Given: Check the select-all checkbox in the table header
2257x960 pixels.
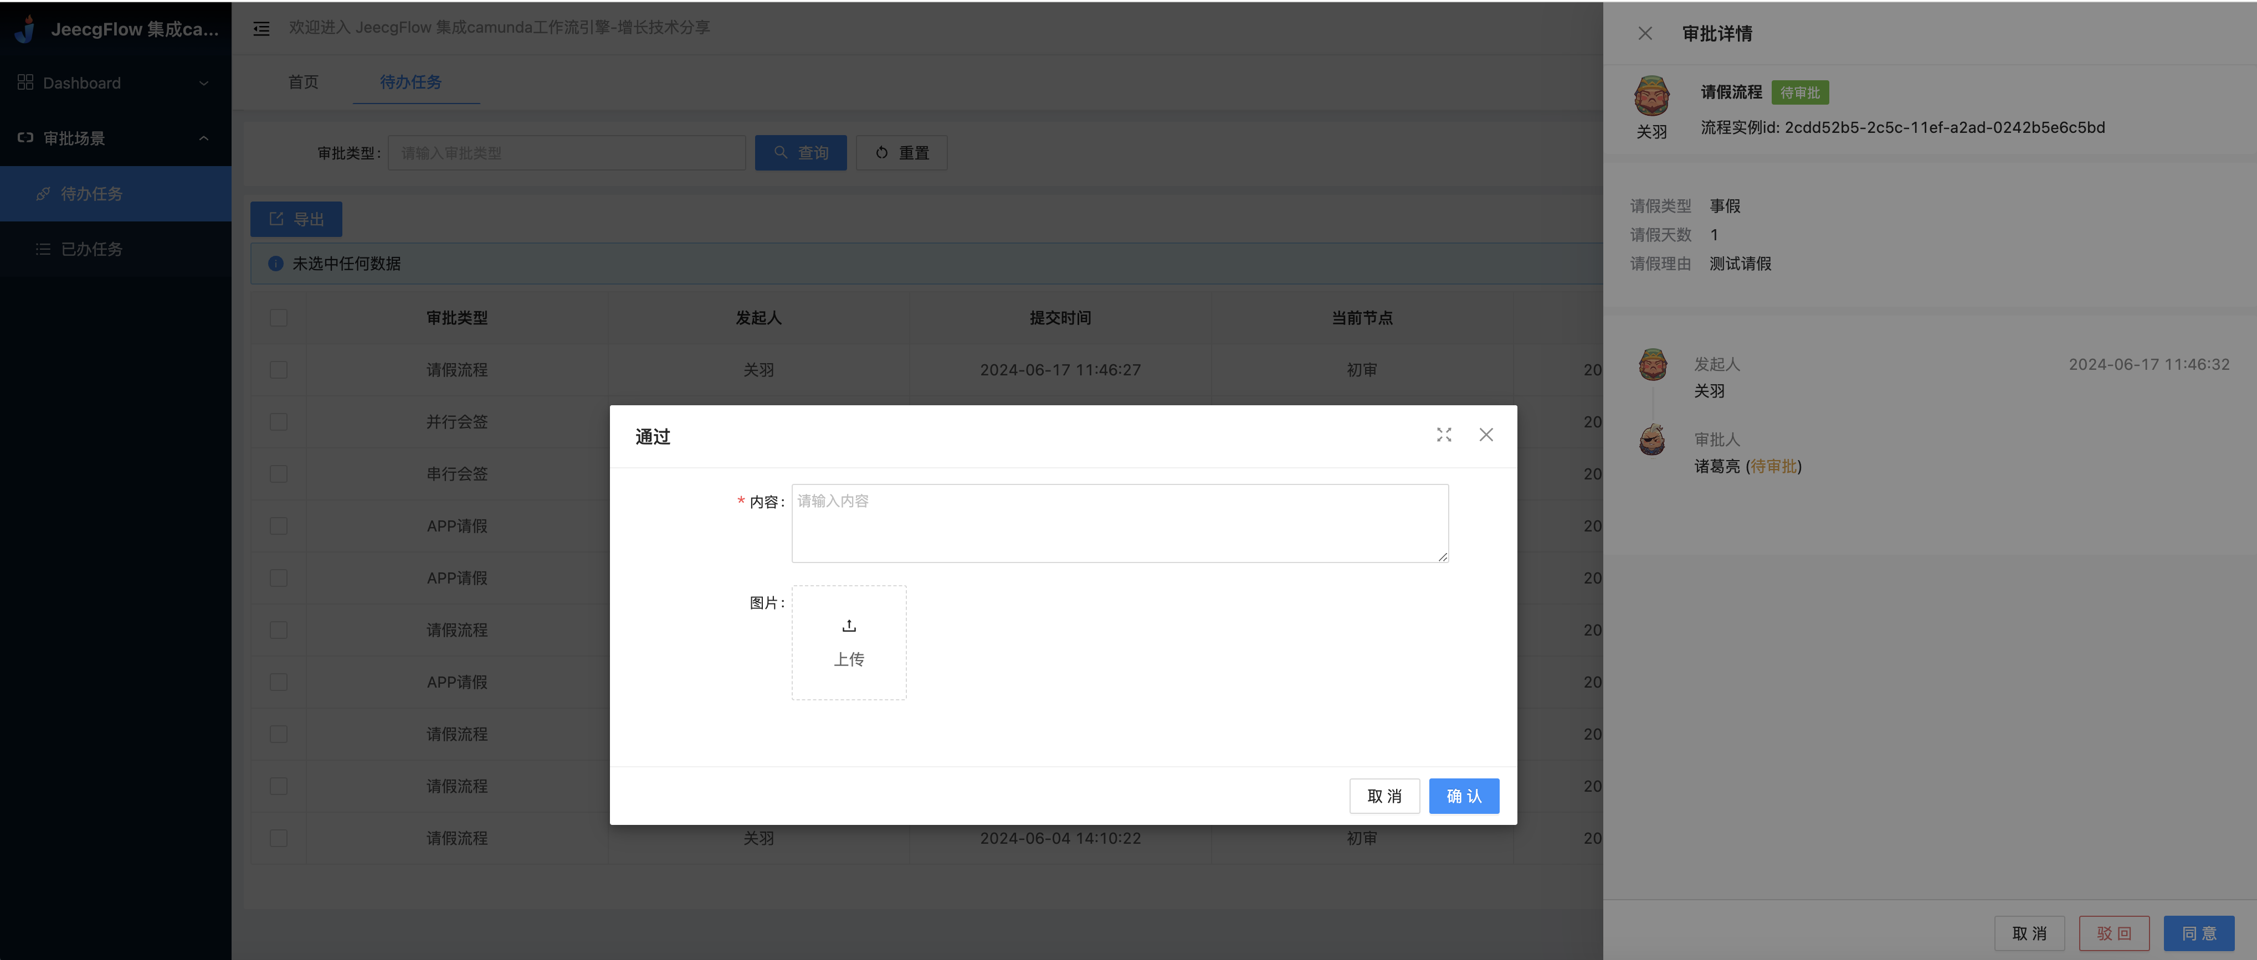Looking at the screenshot, I should pyautogui.click(x=279, y=318).
